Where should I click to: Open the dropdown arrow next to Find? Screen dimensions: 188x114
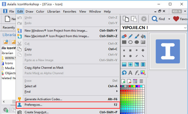[169, 19]
